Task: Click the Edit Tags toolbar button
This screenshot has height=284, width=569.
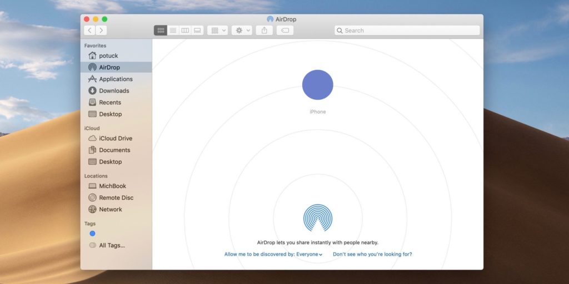Action: [285, 31]
